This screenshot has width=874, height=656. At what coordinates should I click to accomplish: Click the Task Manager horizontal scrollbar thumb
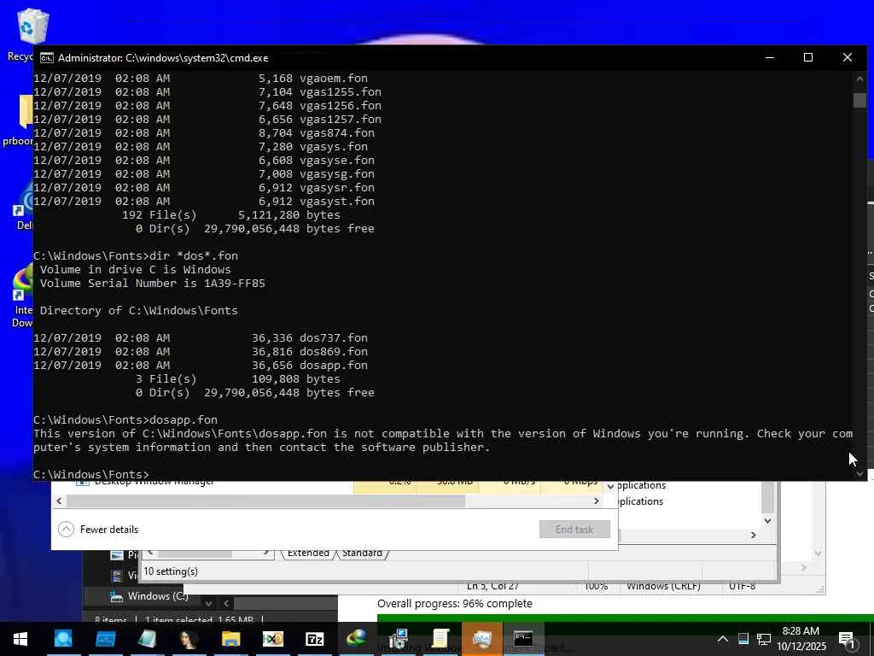(x=266, y=501)
